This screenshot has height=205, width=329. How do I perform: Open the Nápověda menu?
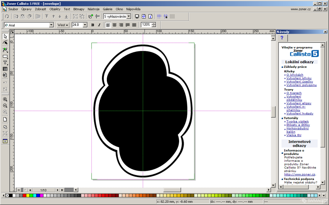pos(133,9)
